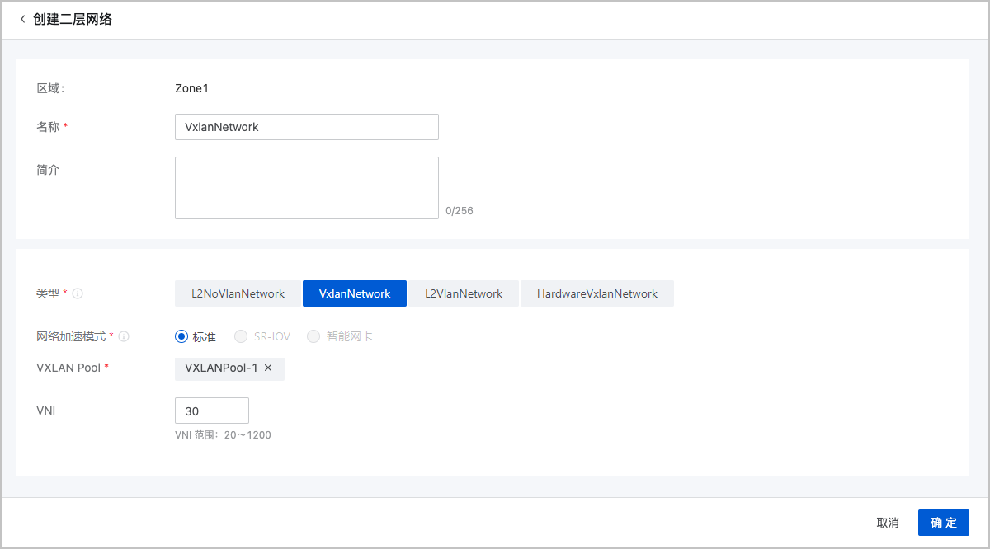Viewport: 990px width, 549px height.
Task: Click inside the VNI input field
Action: (211, 410)
